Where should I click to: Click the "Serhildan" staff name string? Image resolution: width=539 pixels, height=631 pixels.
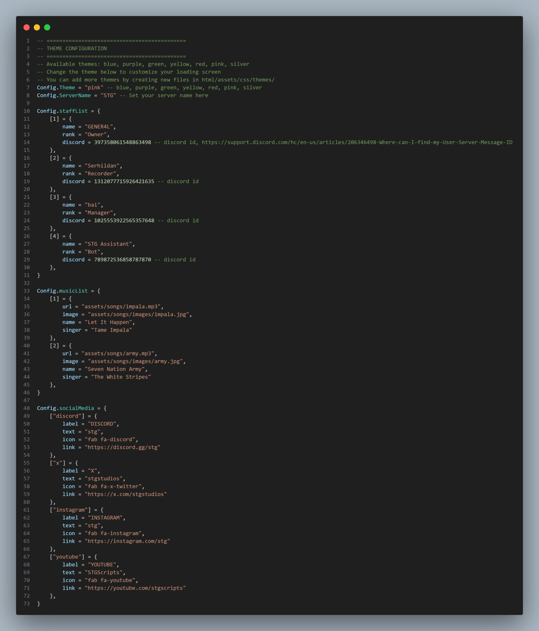[102, 166]
